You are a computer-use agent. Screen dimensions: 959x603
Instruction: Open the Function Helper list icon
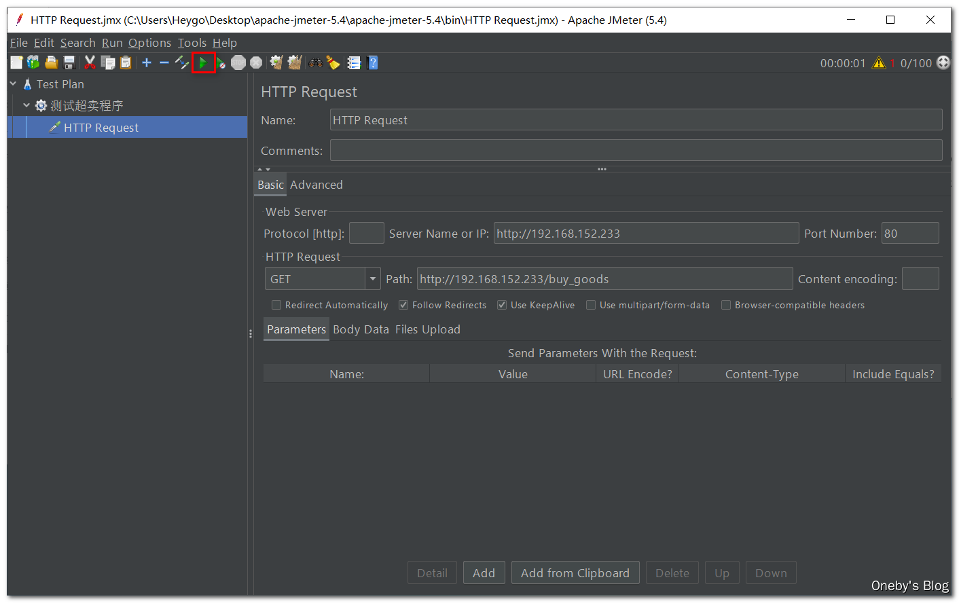coord(354,62)
